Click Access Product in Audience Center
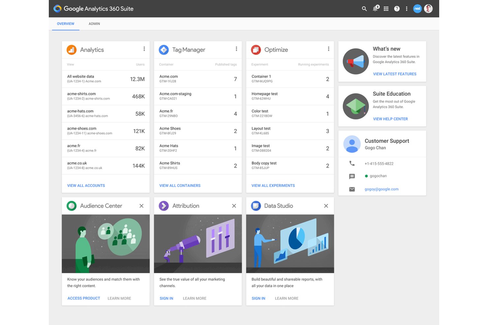Screen dimensions: 488x325 (84, 298)
